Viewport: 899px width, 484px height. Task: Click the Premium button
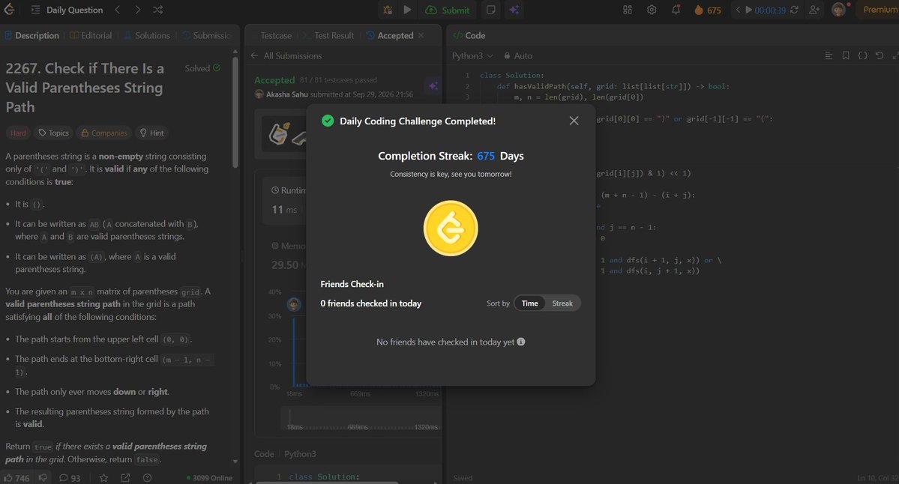pos(878,10)
